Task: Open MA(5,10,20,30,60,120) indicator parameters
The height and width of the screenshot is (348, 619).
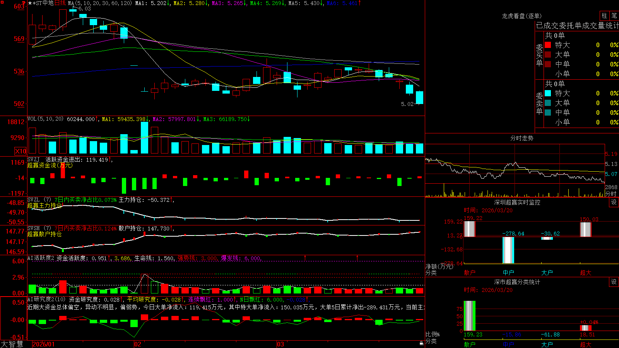Action: point(100,3)
